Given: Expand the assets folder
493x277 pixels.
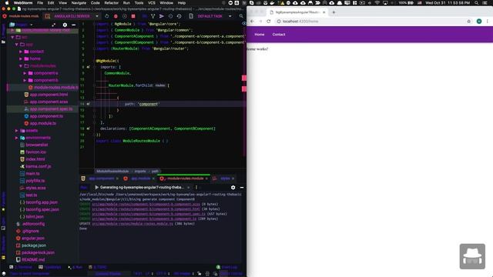Looking at the screenshot, I should [x=17, y=131].
